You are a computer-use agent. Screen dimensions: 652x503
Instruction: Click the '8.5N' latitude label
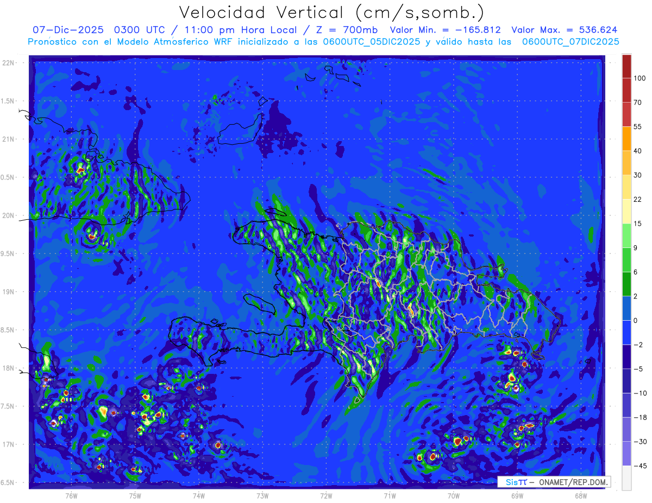9,330
